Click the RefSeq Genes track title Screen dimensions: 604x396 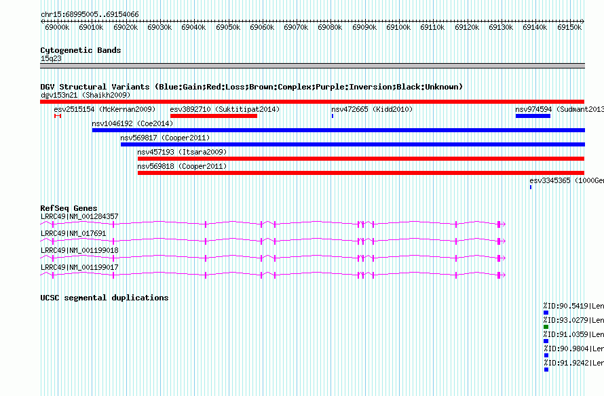tap(69, 208)
